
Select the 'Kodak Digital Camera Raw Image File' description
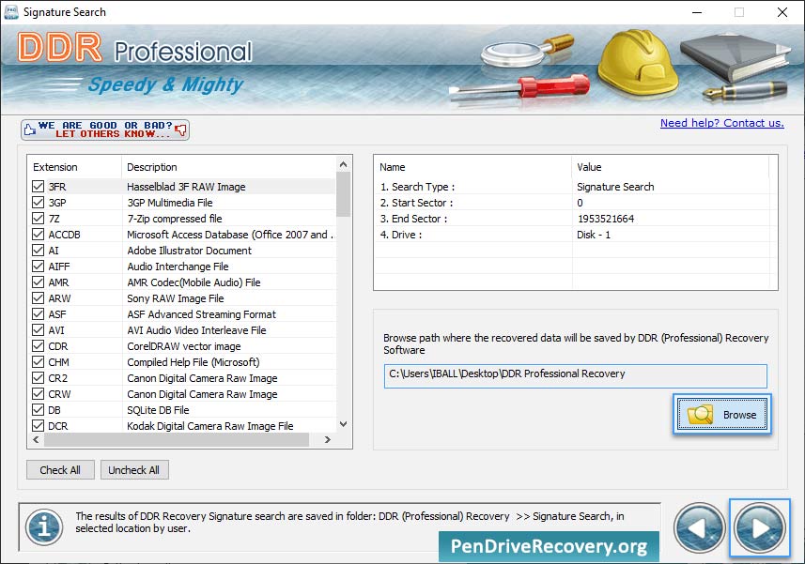click(x=210, y=425)
